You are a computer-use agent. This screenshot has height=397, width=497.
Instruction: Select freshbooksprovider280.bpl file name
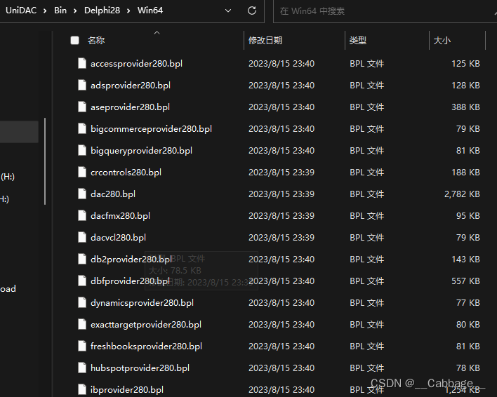146,346
